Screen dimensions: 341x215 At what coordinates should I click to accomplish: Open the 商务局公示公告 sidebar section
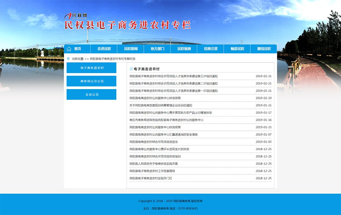(x=91, y=81)
